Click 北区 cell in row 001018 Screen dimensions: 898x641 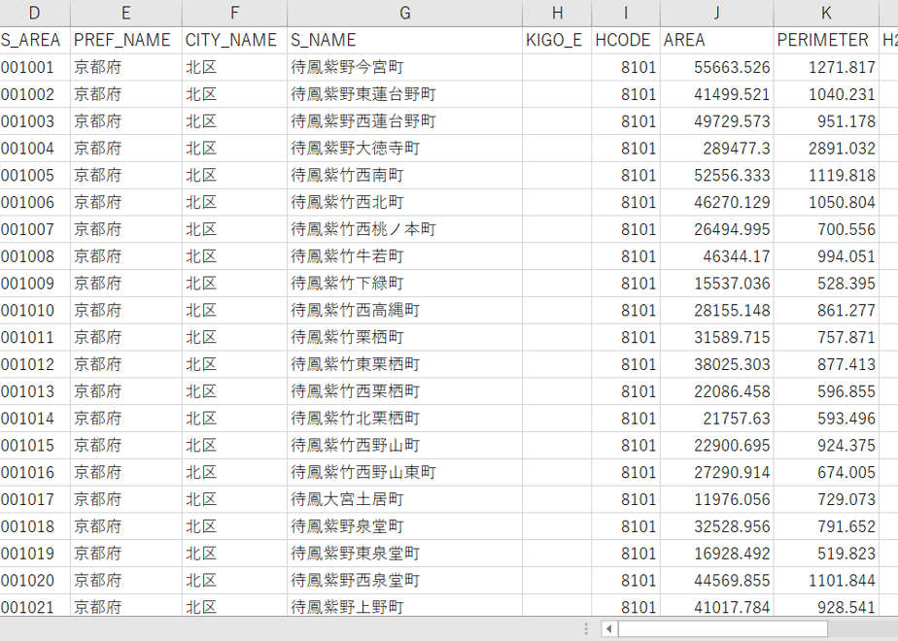pos(234,526)
